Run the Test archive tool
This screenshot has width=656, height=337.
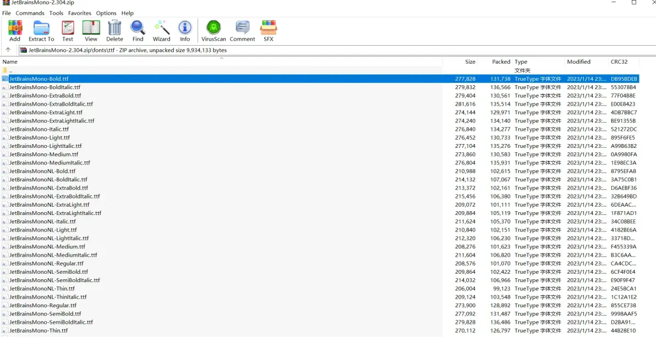pos(67,31)
